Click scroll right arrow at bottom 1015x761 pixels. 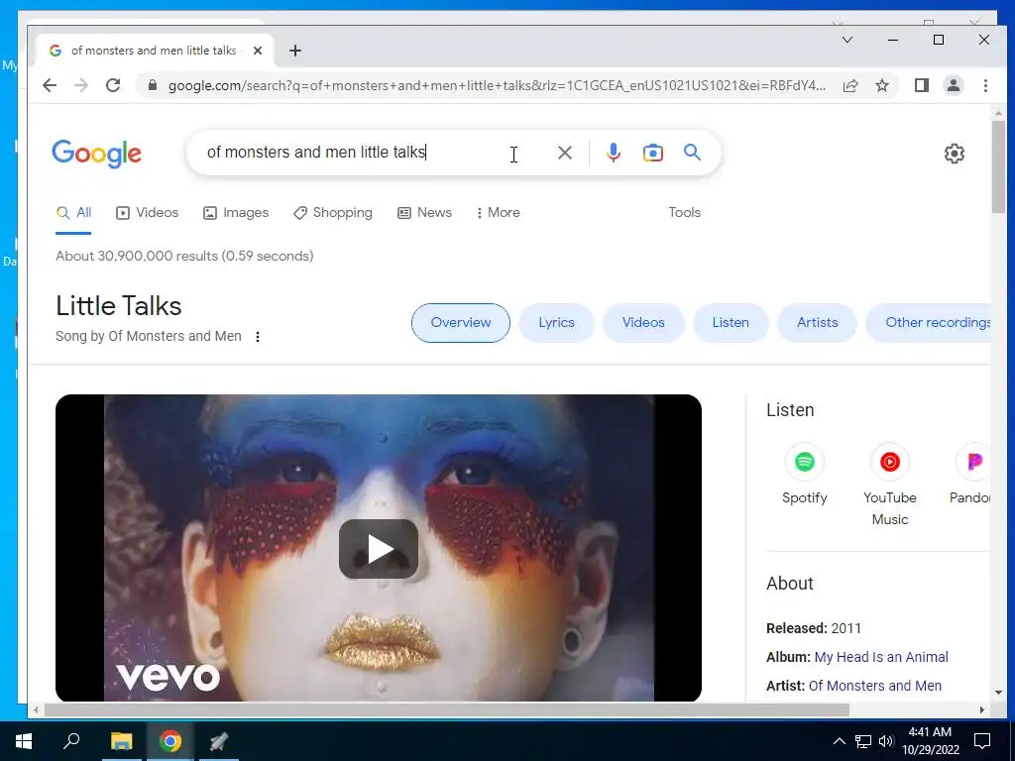pyautogui.click(x=982, y=709)
